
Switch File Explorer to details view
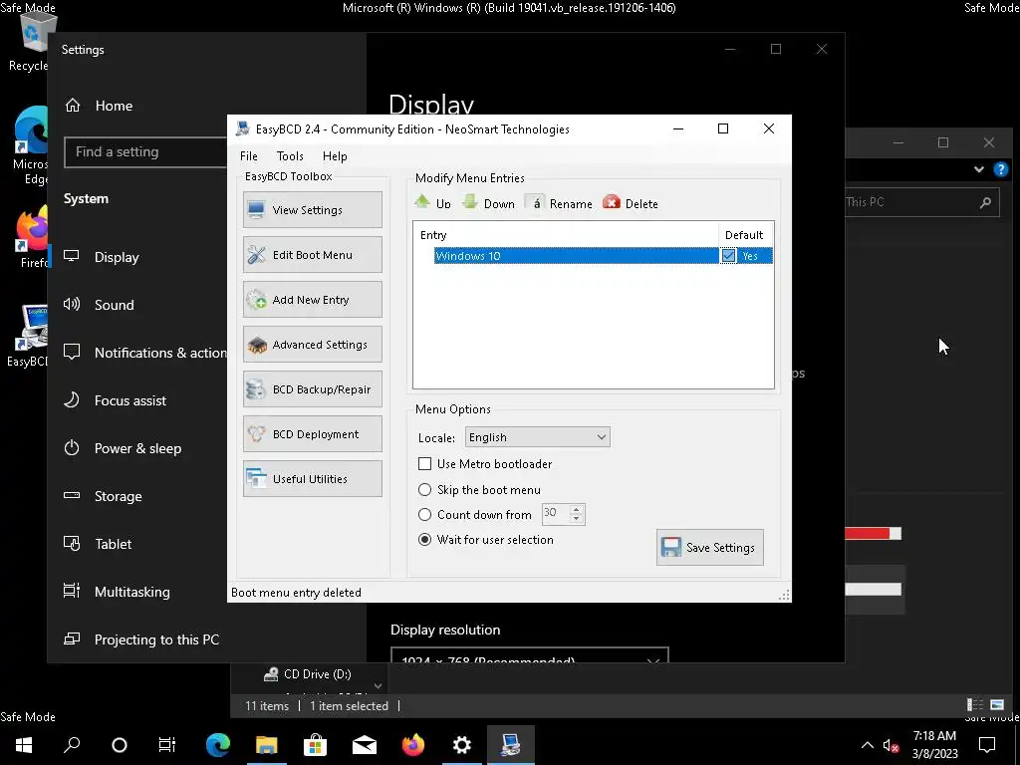(974, 704)
